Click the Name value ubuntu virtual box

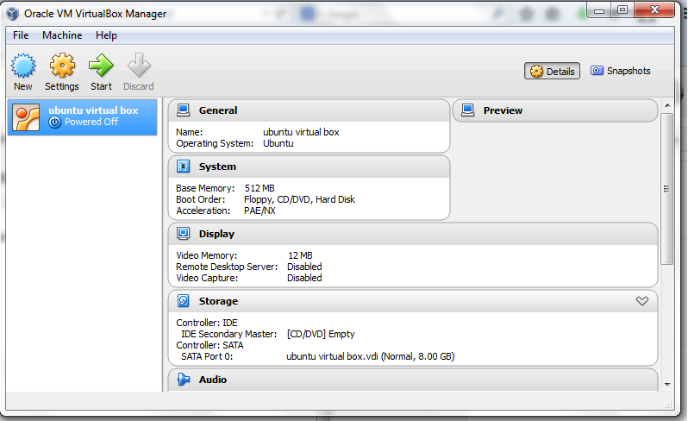(301, 132)
